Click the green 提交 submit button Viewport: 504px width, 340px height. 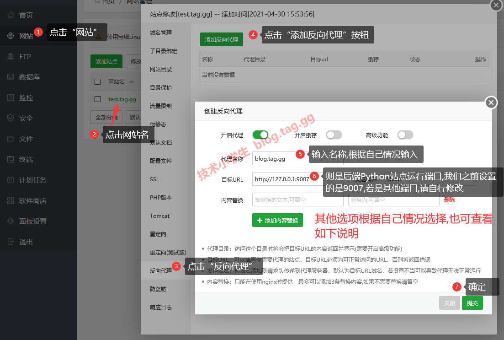(472, 303)
